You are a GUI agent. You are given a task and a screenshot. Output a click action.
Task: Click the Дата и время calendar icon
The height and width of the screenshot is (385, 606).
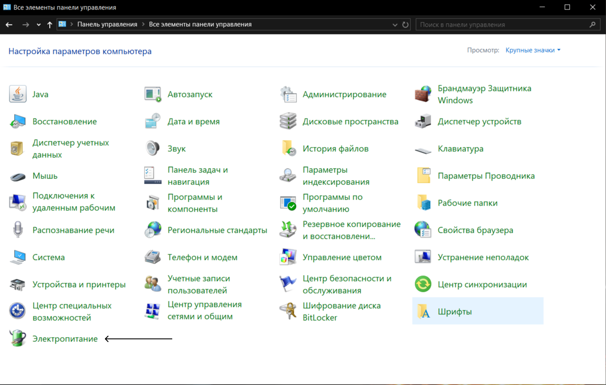click(x=153, y=122)
